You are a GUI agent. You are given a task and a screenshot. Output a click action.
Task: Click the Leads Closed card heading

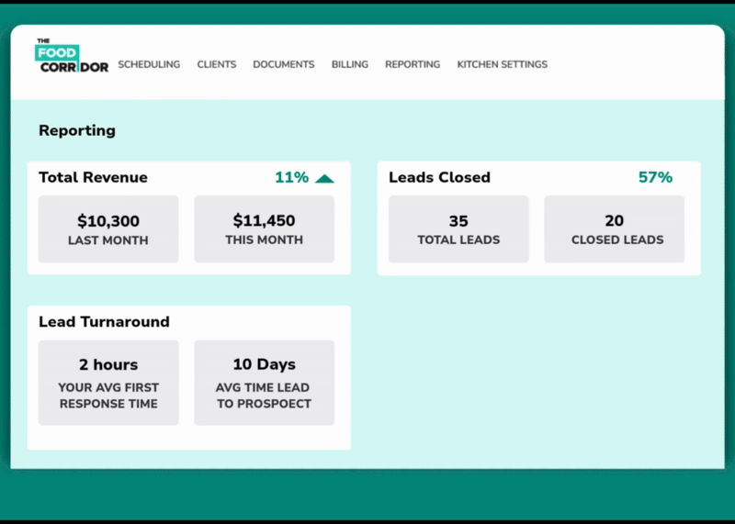click(439, 178)
